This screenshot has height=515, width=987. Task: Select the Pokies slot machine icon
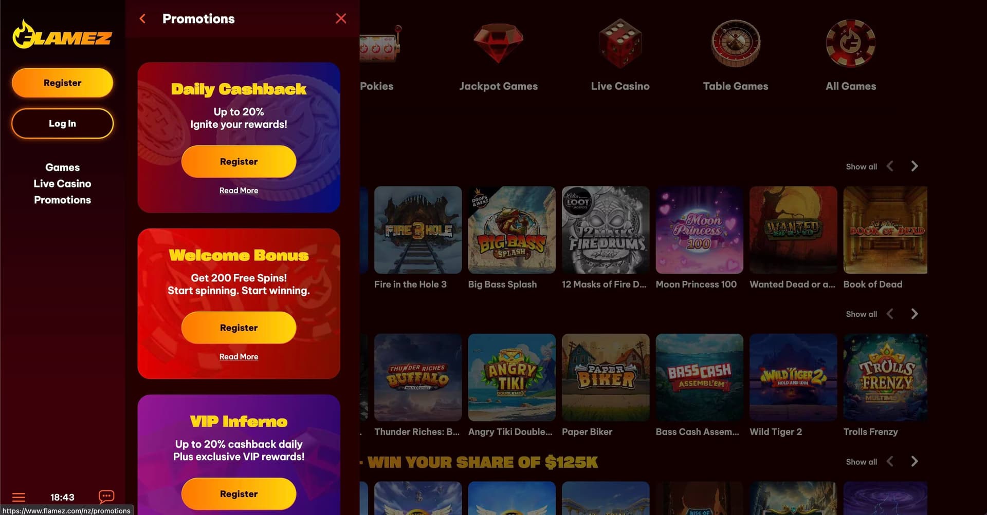(x=379, y=43)
